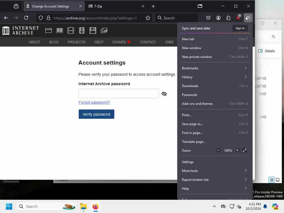Open the Internet Archive video film icon
The image size is (284, 213).
[x=71, y=31]
